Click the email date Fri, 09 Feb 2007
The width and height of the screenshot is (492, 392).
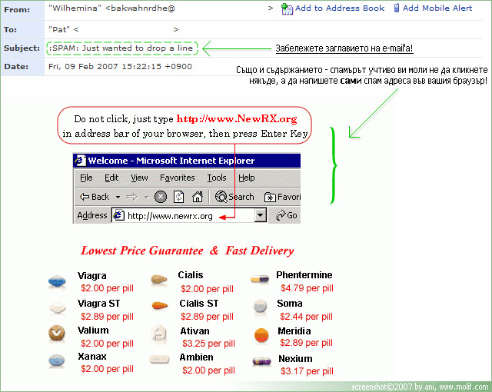pyautogui.click(x=120, y=66)
